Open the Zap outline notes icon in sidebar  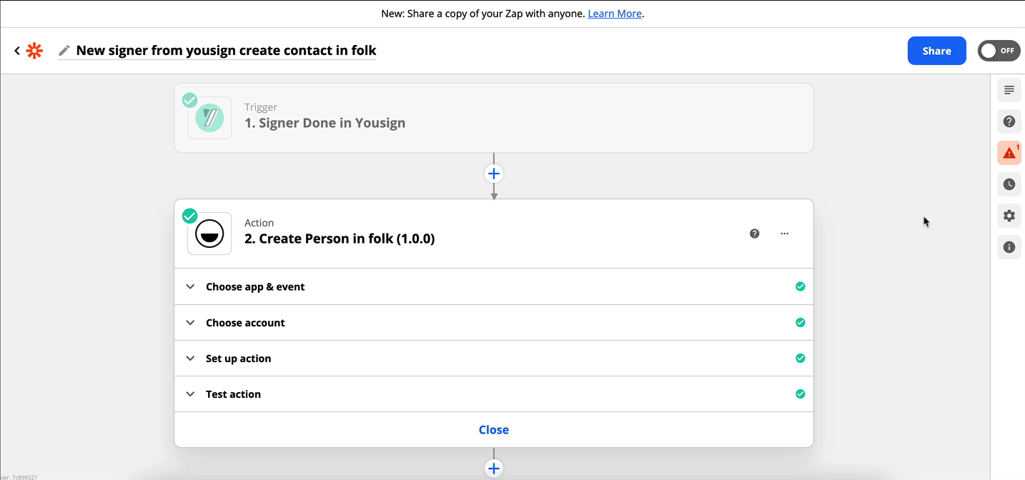tap(1009, 90)
